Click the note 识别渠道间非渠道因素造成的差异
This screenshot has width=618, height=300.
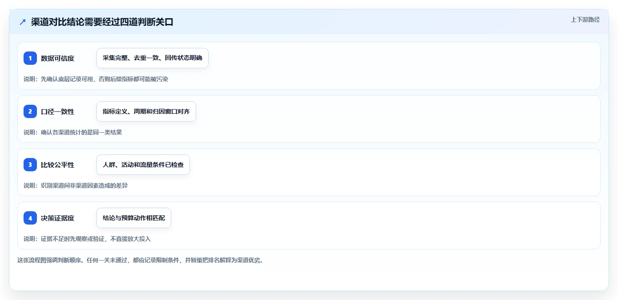84,186
